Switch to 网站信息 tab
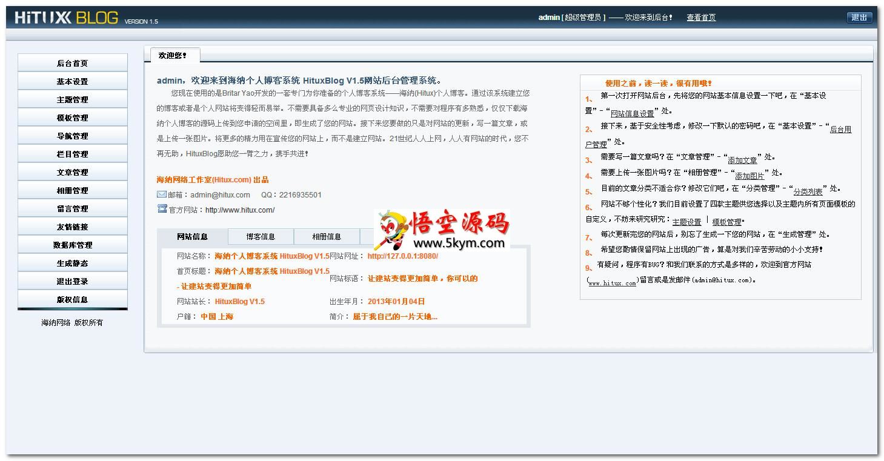Image resolution: width=884 pixels, height=461 pixels. [x=193, y=236]
